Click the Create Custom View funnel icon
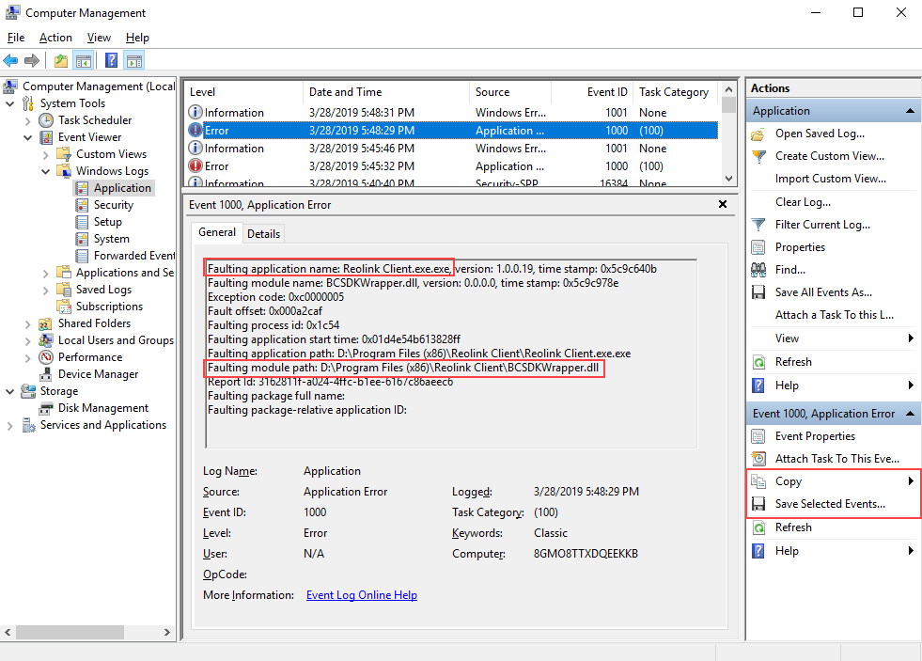 point(758,156)
